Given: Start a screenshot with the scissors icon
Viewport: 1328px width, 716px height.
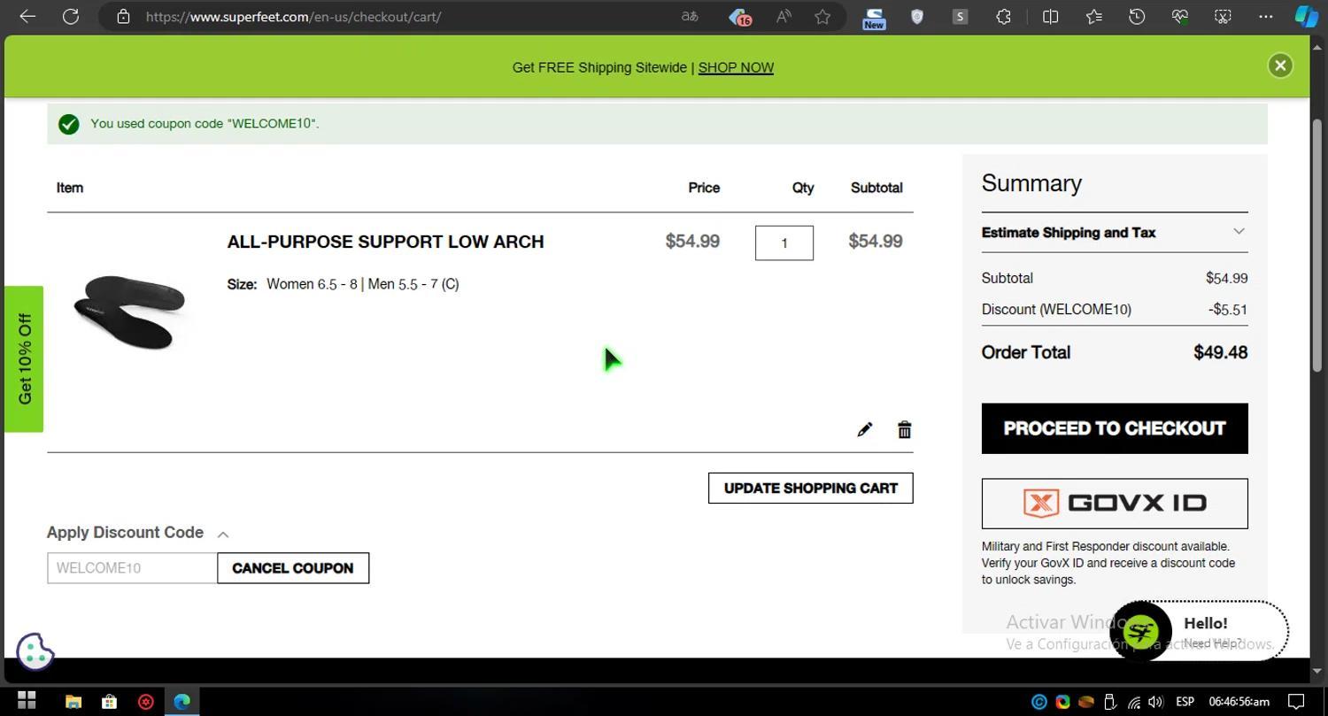Looking at the screenshot, I should click(x=1223, y=16).
